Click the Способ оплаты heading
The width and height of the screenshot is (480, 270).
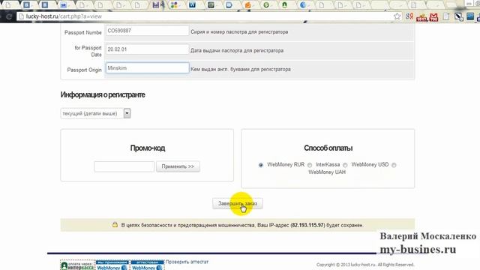[328, 148]
